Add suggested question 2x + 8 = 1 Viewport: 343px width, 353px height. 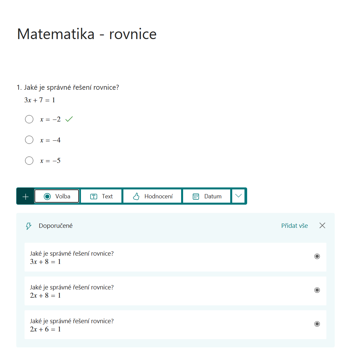point(175,291)
